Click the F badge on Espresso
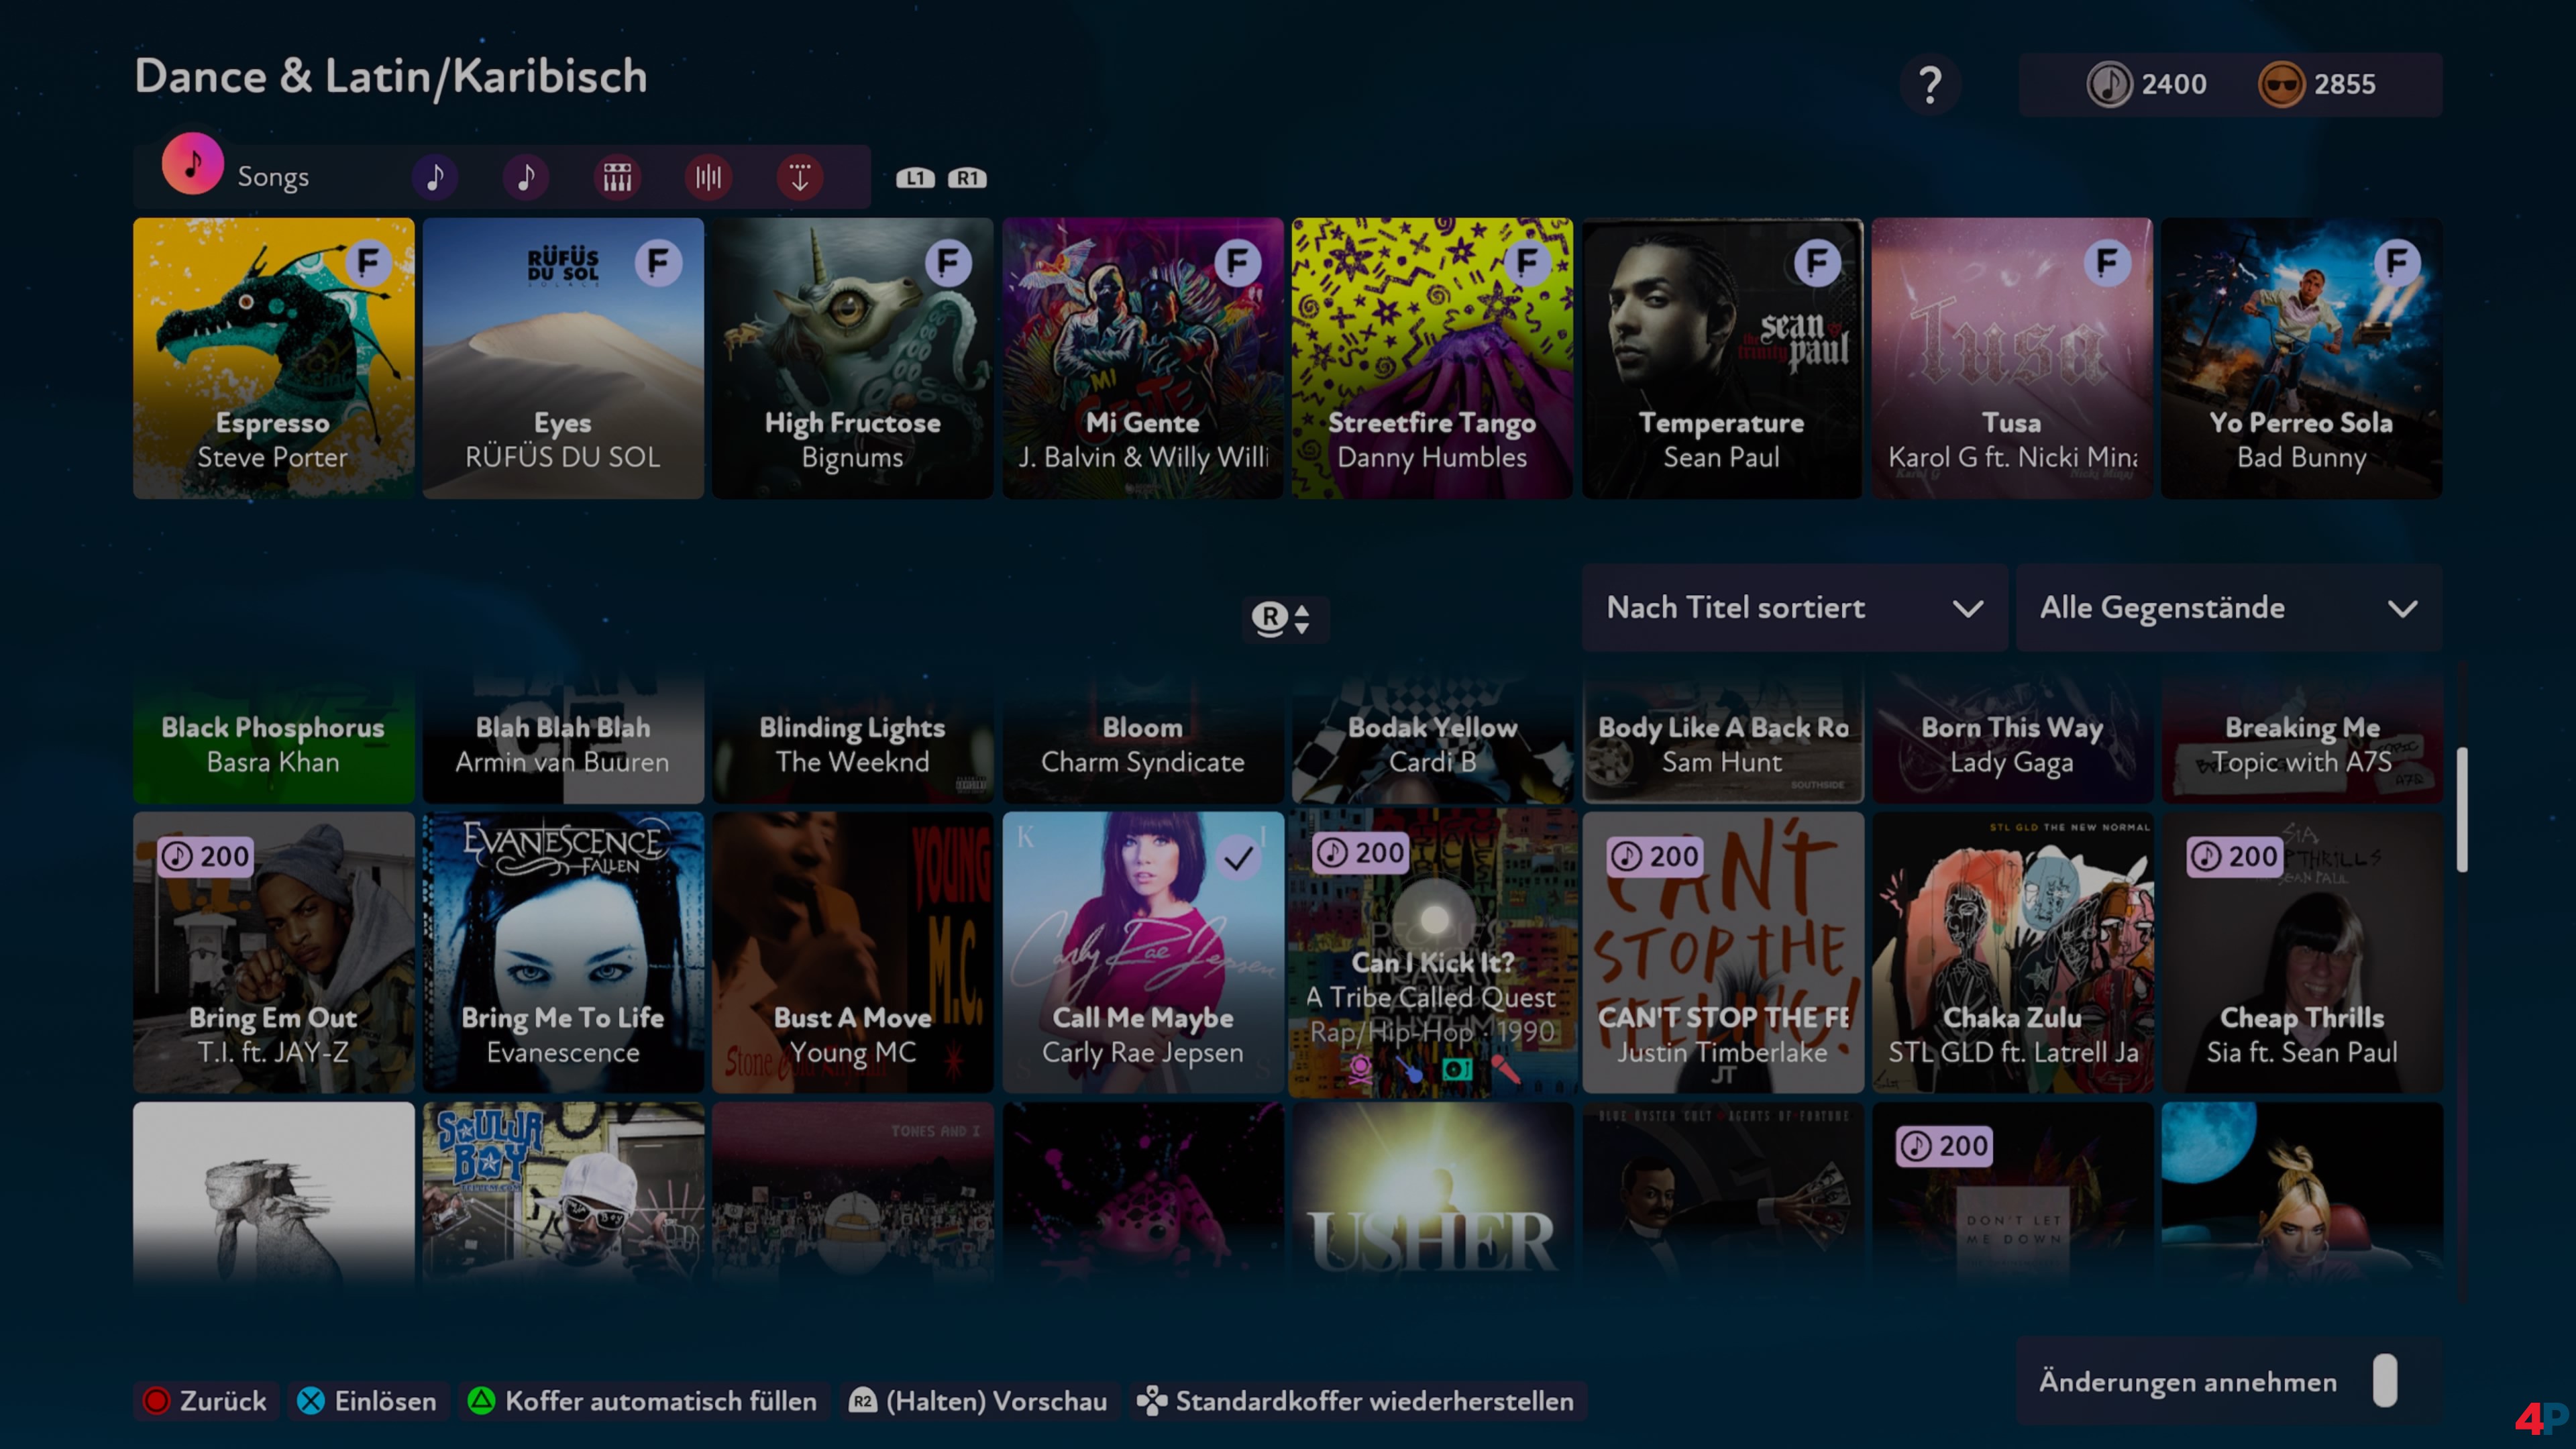Viewport: 2576px width, 1449px height. pos(369,264)
